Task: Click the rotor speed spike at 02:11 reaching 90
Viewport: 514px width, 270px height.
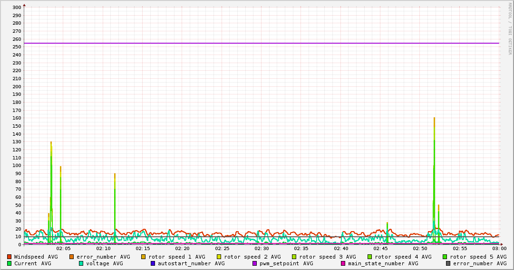Action: [x=115, y=208]
